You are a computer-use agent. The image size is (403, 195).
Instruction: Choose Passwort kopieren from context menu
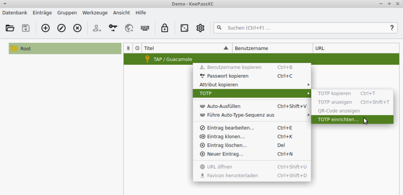pyautogui.click(x=228, y=76)
